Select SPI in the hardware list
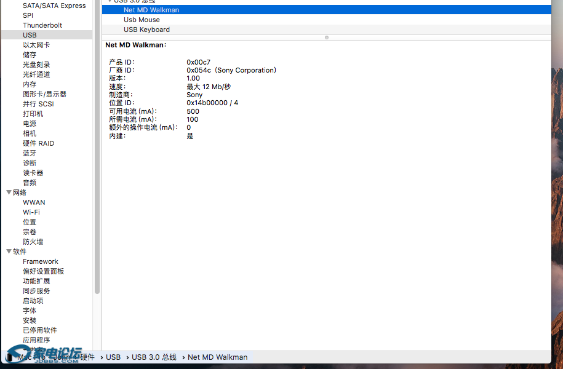This screenshot has width=563, height=369. coord(28,15)
